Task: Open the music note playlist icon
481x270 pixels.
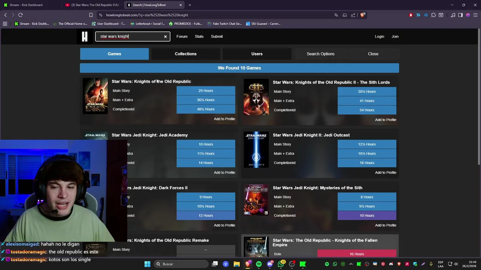Action: click(x=453, y=15)
